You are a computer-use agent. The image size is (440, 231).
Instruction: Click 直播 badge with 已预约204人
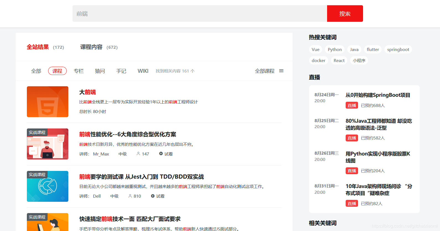pyautogui.click(x=352, y=171)
